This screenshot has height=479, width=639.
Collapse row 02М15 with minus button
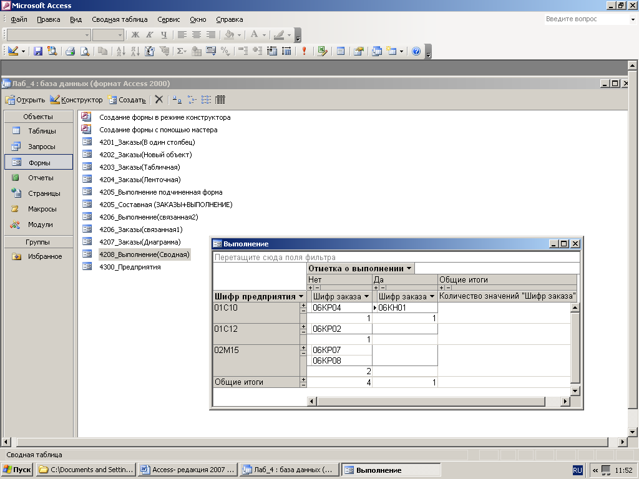pos(303,353)
